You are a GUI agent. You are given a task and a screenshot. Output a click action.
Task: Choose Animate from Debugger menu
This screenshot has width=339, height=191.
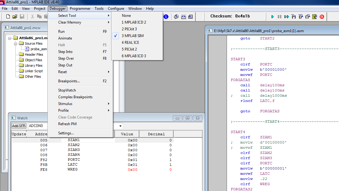[80, 38]
